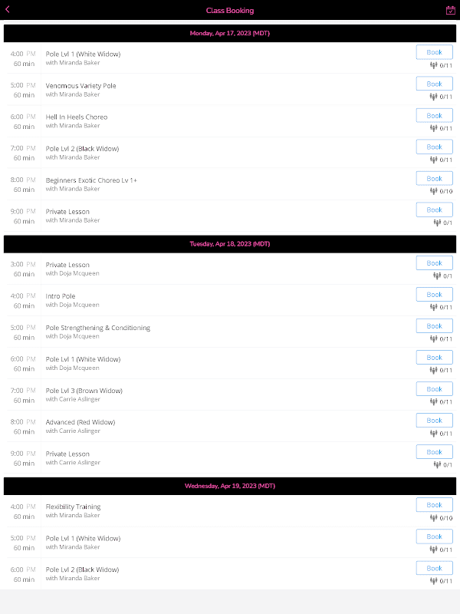460x614 pixels.
Task: Book Monday's 9:00 PM Private Lesson
Action: [x=434, y=210]
